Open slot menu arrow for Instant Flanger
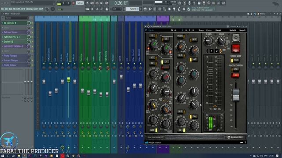Image resolution: width=282 pixels, height=158 pixels. click(x=3, y=61)
